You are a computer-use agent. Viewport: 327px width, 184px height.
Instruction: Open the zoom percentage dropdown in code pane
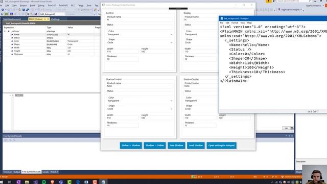(286, 128)
